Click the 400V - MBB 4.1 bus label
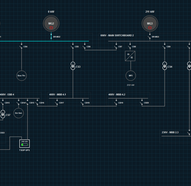The width and height of the screenshot is (191, 186). (58, 95)
